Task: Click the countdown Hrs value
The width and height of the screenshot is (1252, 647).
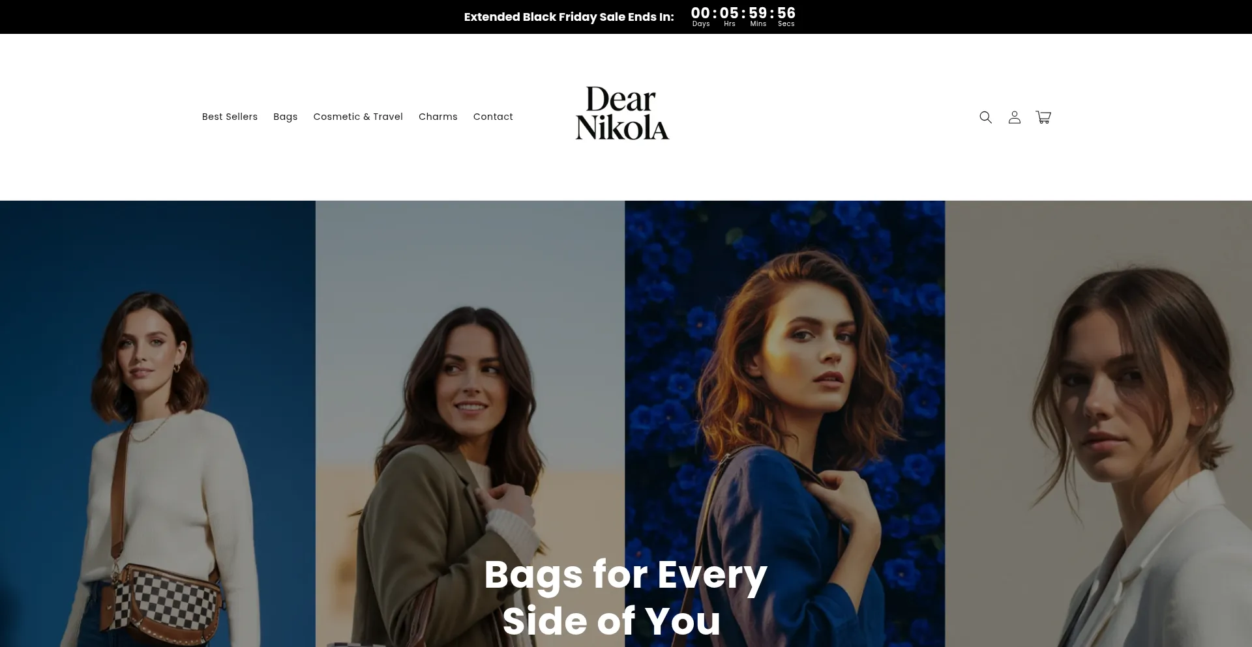Action: tap(729, 13)
